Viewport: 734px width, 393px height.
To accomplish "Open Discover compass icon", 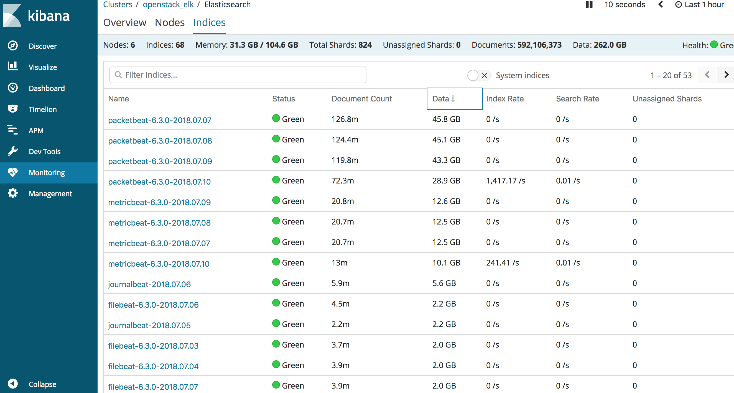I will click(x=13, y=46).
